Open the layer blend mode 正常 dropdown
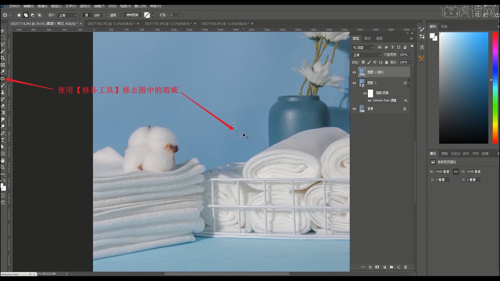Image resolution: width=500 pixels, height=281 pixels. [367, 55]
